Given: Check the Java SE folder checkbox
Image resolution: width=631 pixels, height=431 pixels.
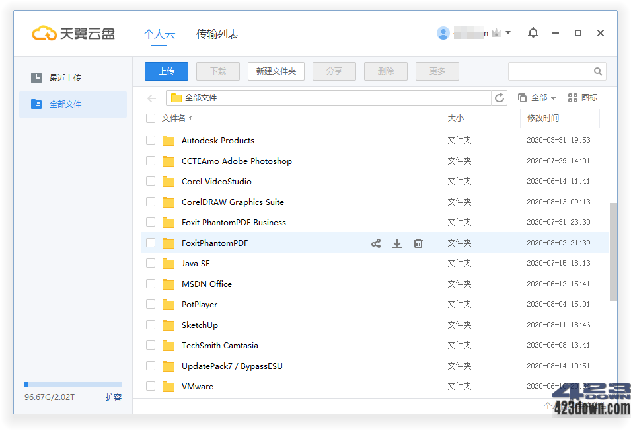Looking at the screenshot, I should 150,263.
